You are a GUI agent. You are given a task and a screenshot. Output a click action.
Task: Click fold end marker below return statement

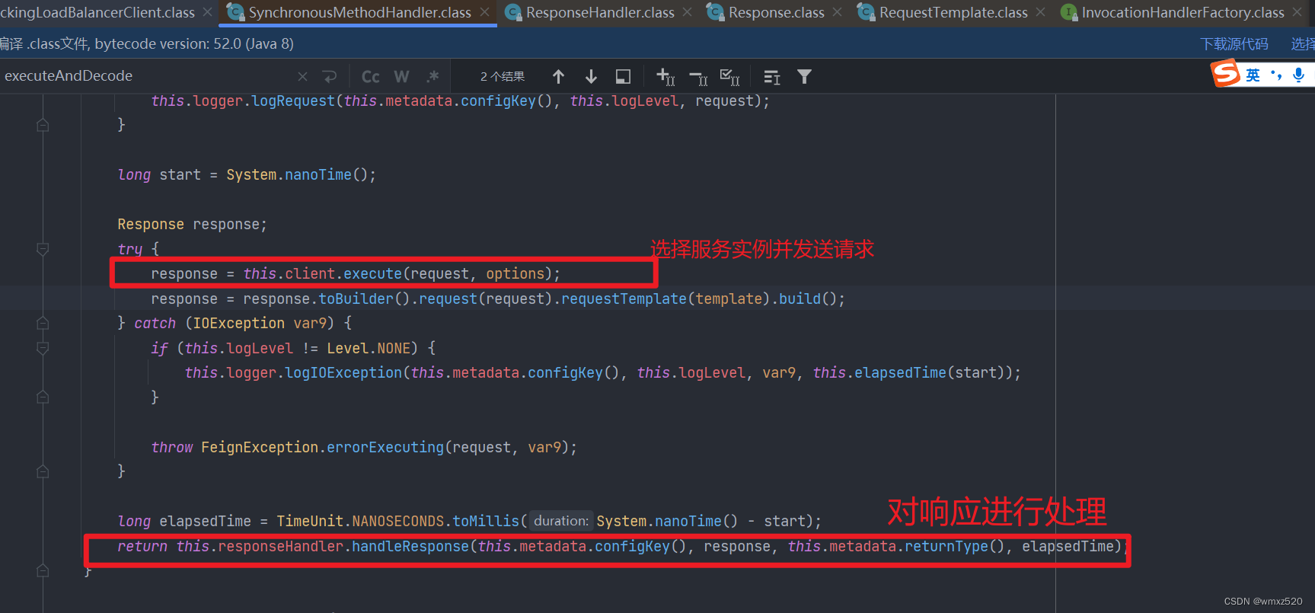point(43,571)
